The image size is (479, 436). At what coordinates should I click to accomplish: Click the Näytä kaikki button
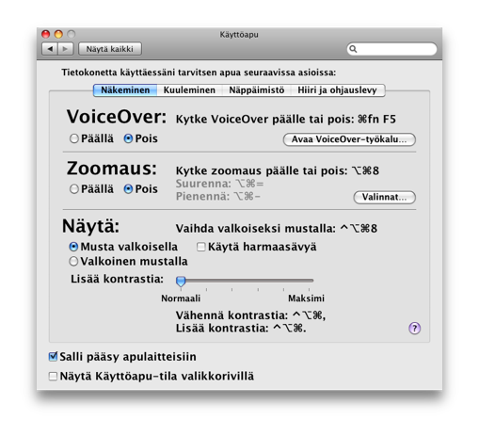[110, 49]
